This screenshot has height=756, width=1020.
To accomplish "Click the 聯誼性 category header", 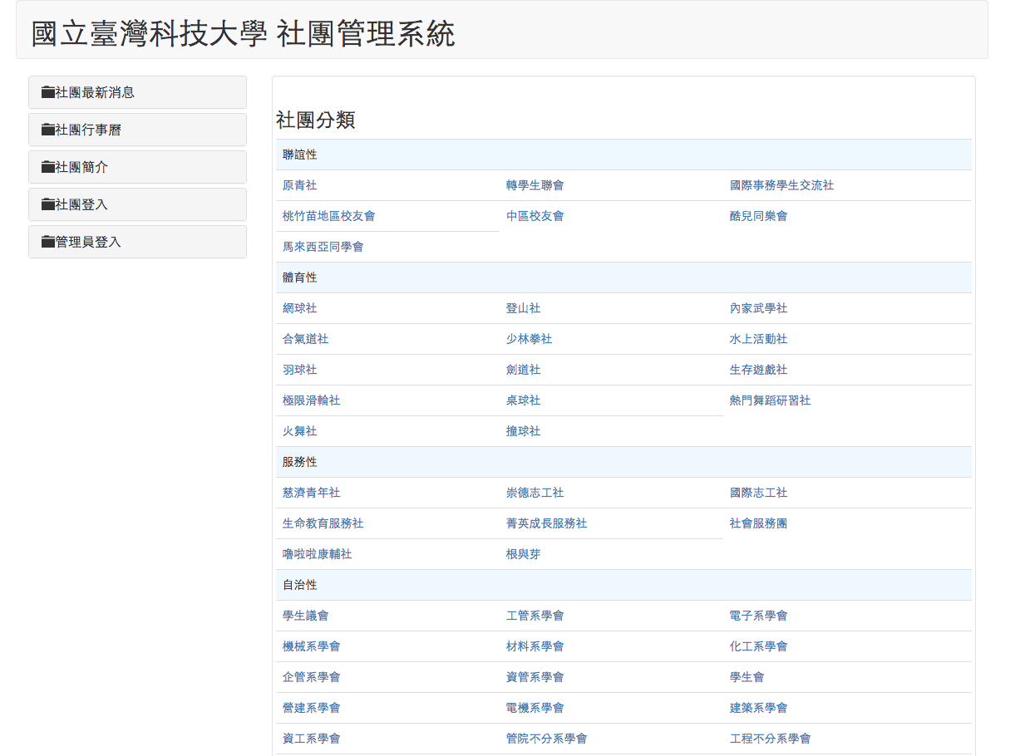I will point(623,155).
